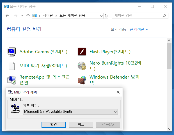Click the '보기 기준:' label
The image size is (174, 135).
click(118, 29)
